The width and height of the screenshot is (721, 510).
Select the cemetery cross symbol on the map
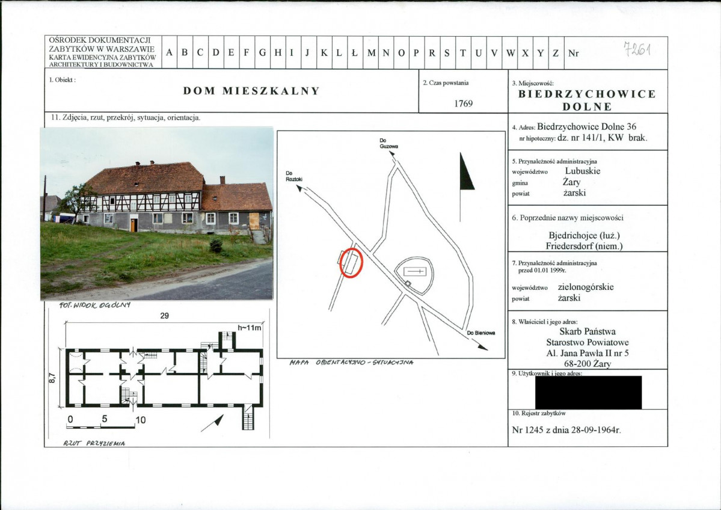(x=416, y=272)
